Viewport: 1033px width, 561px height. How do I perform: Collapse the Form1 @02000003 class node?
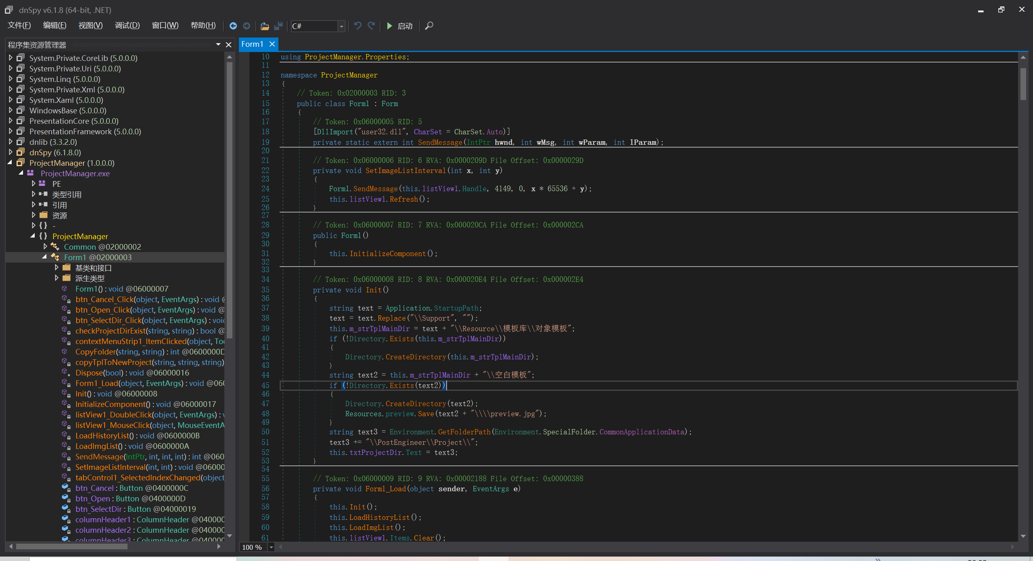(44, 257)
